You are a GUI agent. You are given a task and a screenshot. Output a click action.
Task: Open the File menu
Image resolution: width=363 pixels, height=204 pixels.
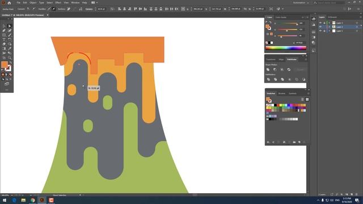coord(18,3)
